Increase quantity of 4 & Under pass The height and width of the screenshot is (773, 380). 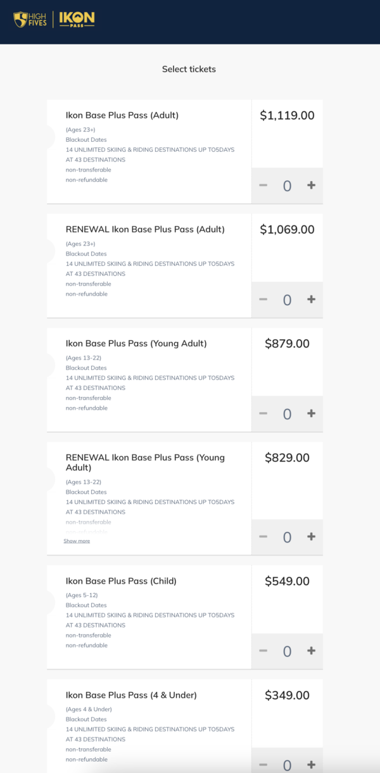pyautogui.click(x=311, y=765)
